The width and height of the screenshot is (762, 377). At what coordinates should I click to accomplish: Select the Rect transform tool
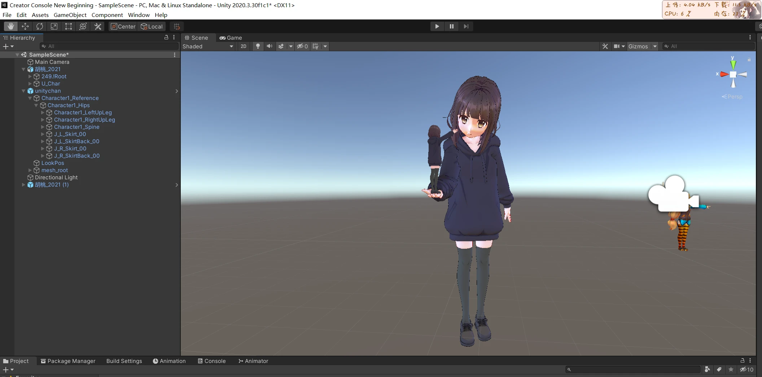point(69,26)
